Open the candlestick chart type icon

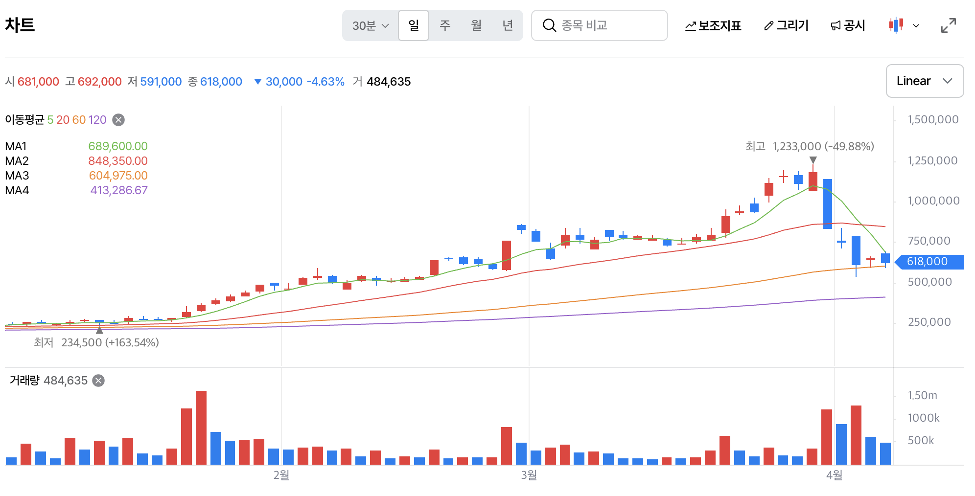(896, 25)
